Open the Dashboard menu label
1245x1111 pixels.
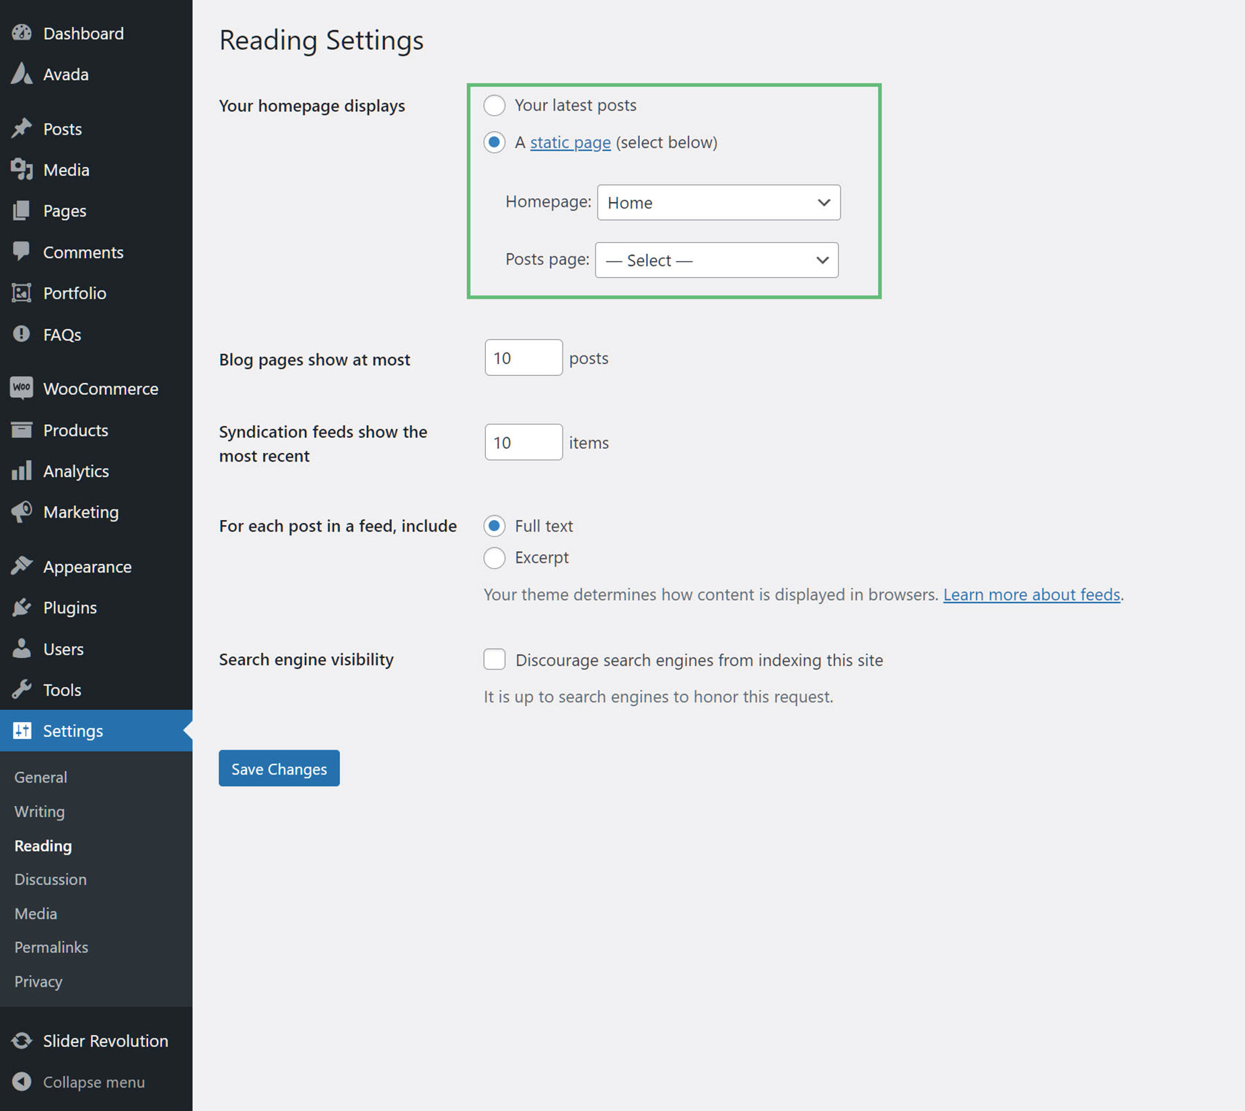tap(83, 33)
